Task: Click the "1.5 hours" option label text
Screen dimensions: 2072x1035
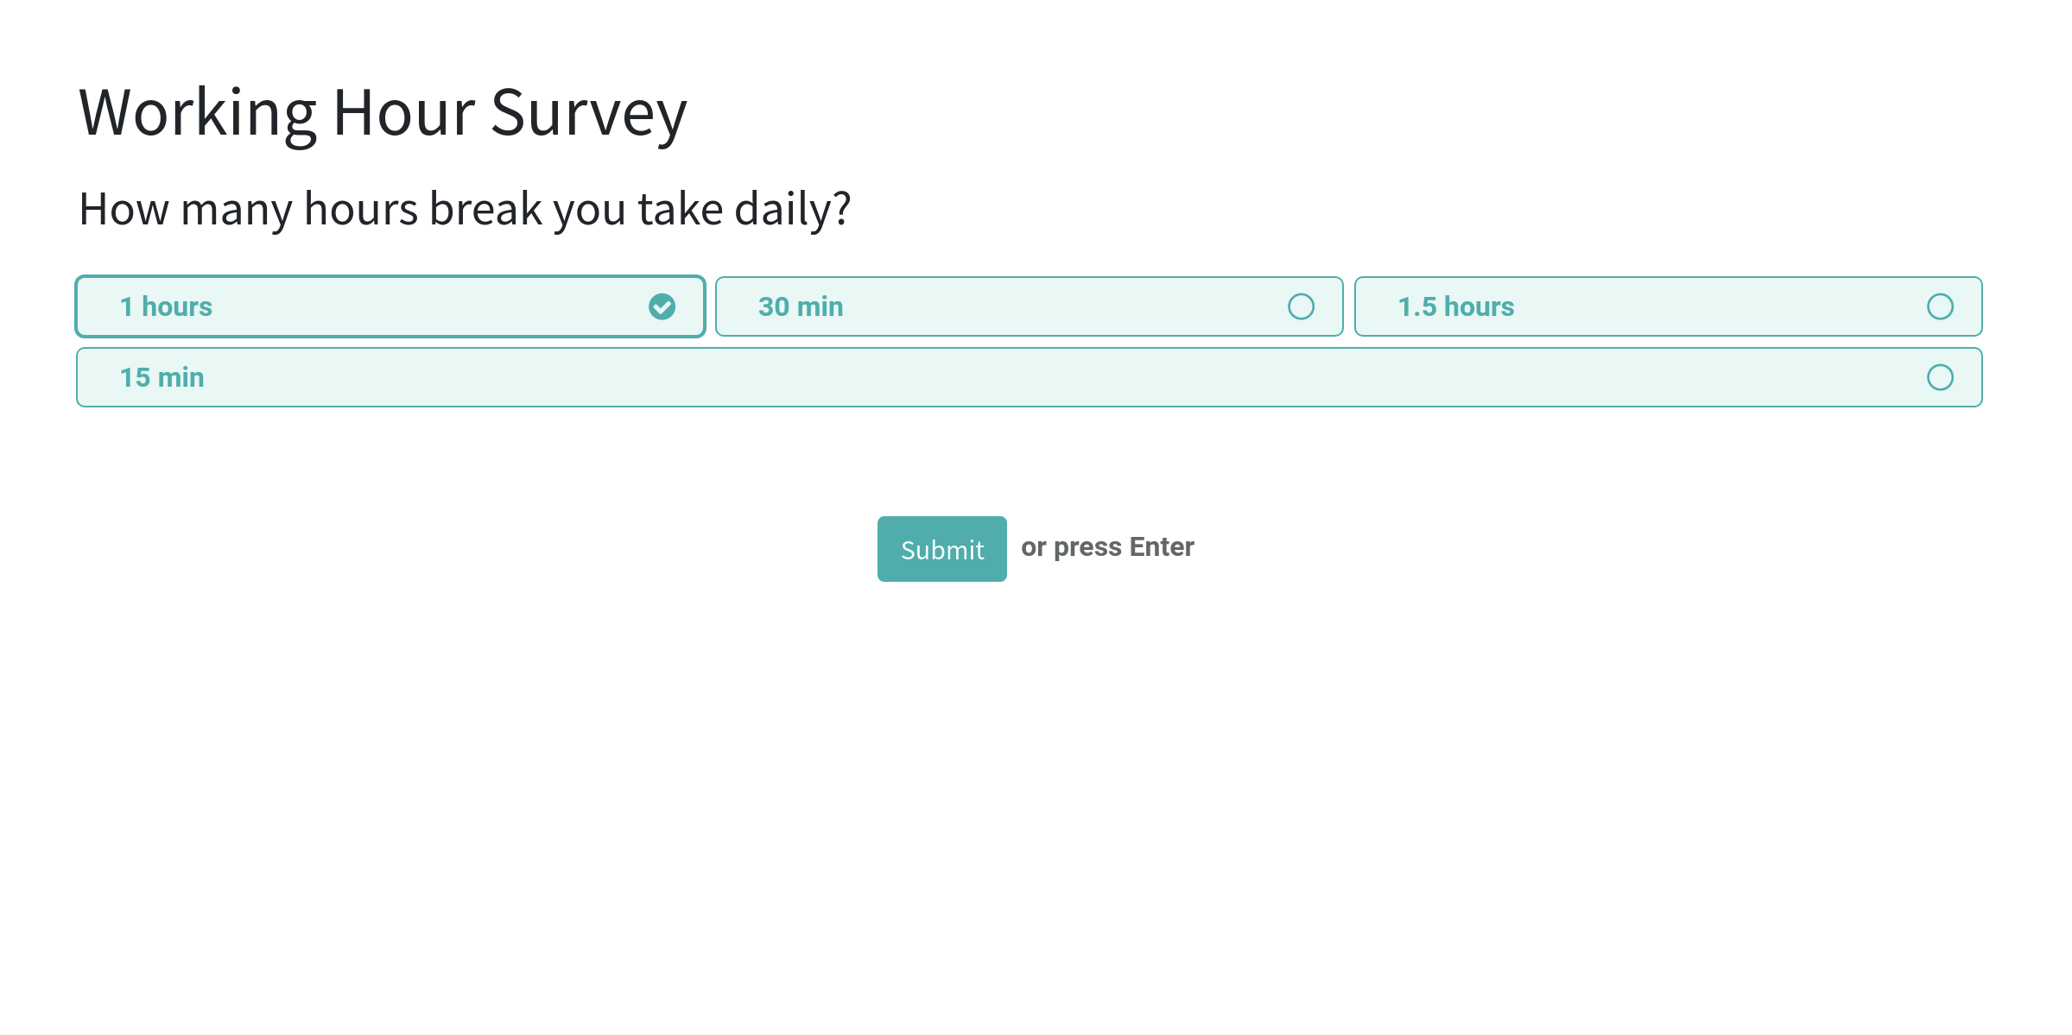Action: 1455,306
